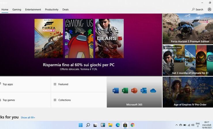
Task: Go to the Productivity tab
Action: coord(52,9)
